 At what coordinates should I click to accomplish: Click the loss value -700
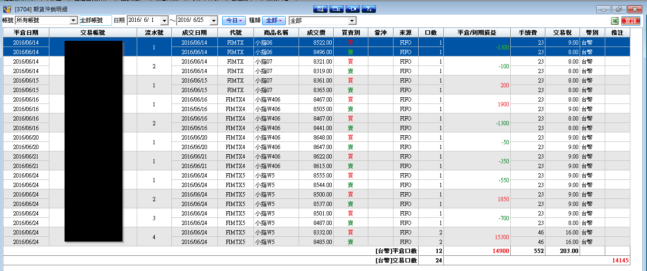(503, 218)
